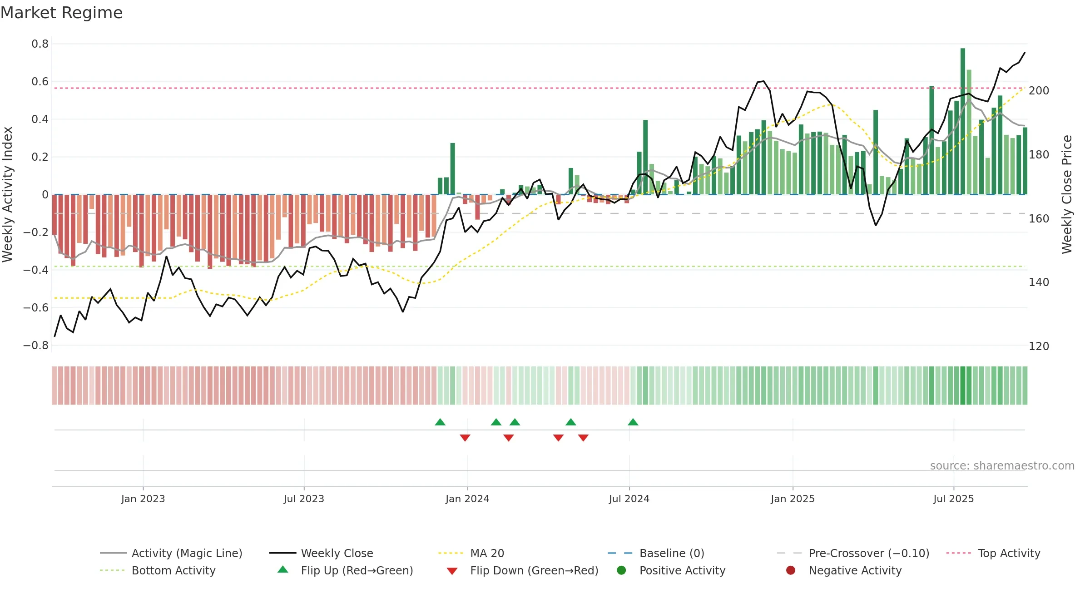
Task: Click the Weekly Close Price axis title
Action: [1066, 194]
